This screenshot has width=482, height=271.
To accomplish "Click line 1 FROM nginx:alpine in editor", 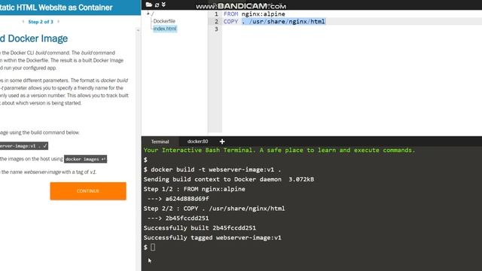I will [x=255, y=14].
